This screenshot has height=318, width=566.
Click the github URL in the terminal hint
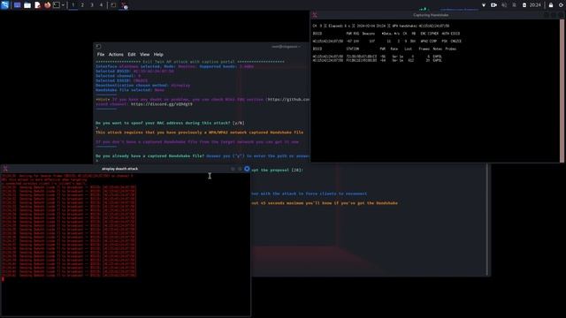[288, 100]
